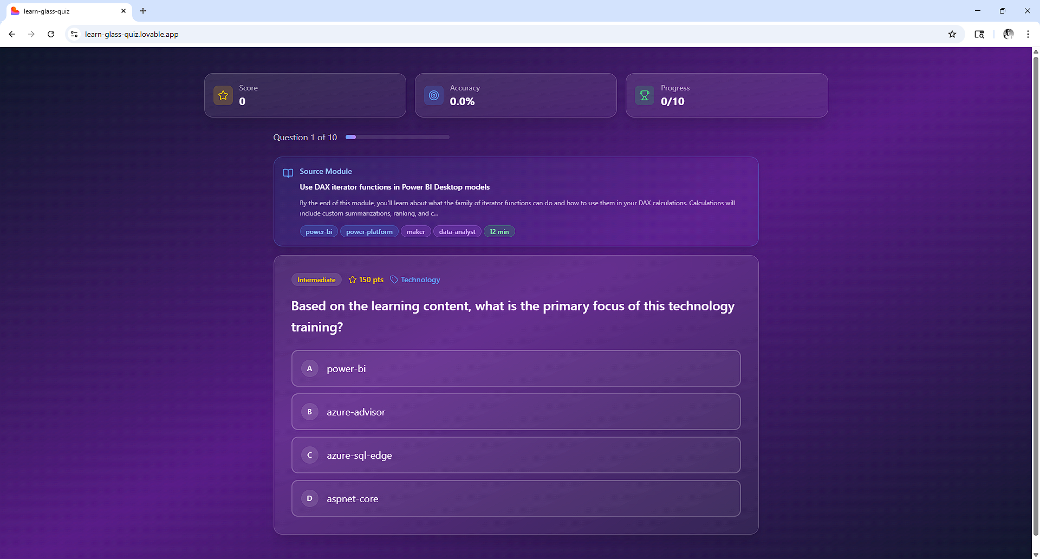Click the Progress trophy icon
The width and height of the screenshot is (1040, 559).
coord(645,95)
